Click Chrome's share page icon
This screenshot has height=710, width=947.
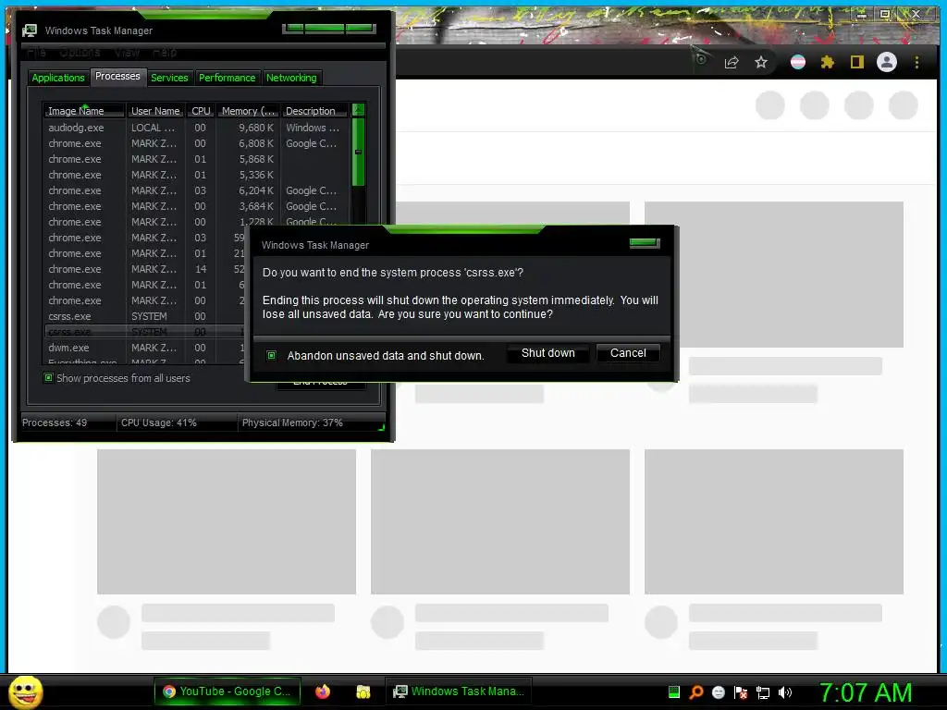tap(732, 62)
